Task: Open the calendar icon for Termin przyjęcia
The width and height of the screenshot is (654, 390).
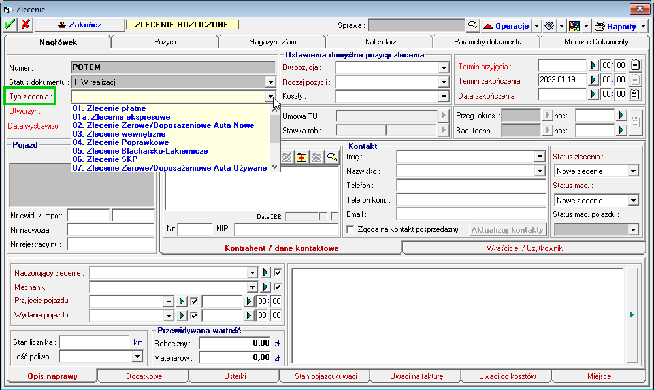Action: [635, 65]
